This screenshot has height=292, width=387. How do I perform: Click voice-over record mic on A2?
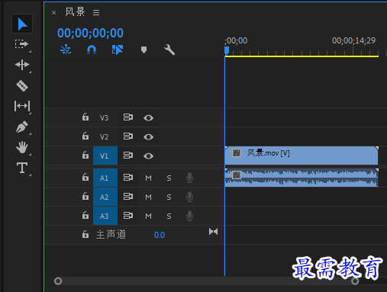point(189,197)
